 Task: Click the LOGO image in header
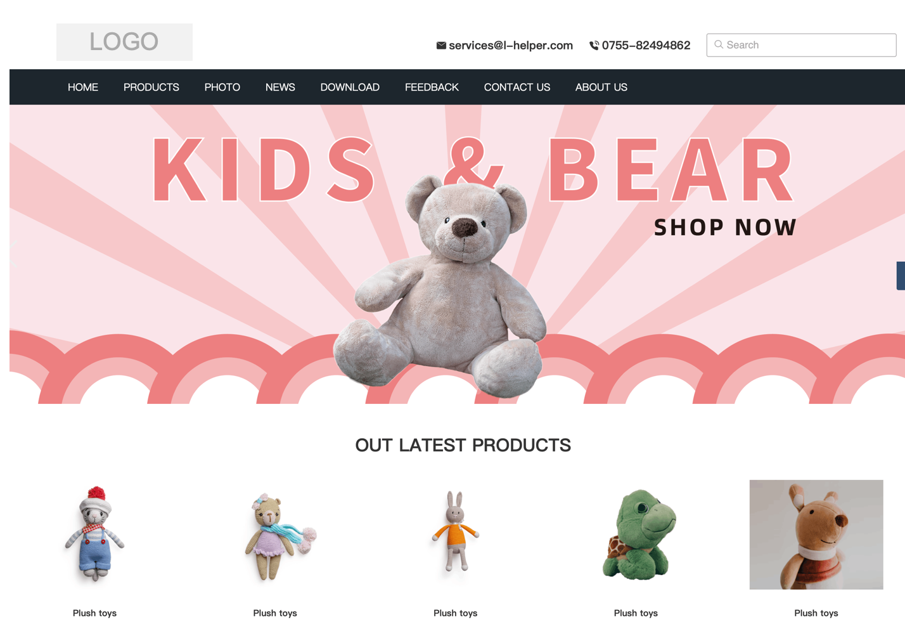124,42
